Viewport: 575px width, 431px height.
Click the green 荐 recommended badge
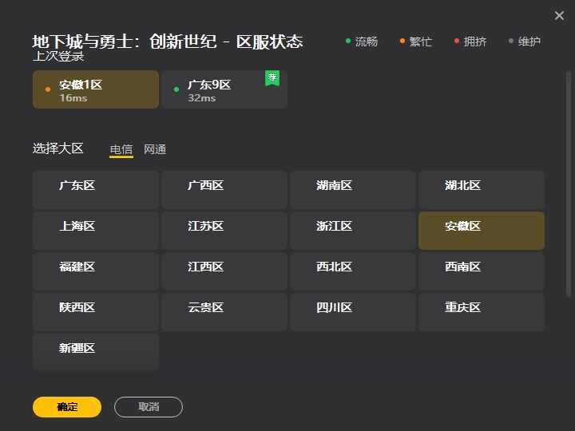click(272, 78)
